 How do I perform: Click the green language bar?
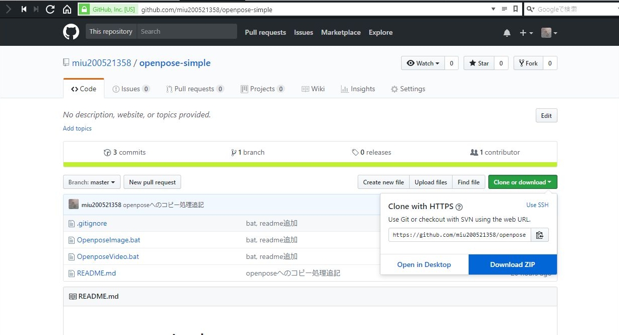pyautogui.click(x=310, y=164)
